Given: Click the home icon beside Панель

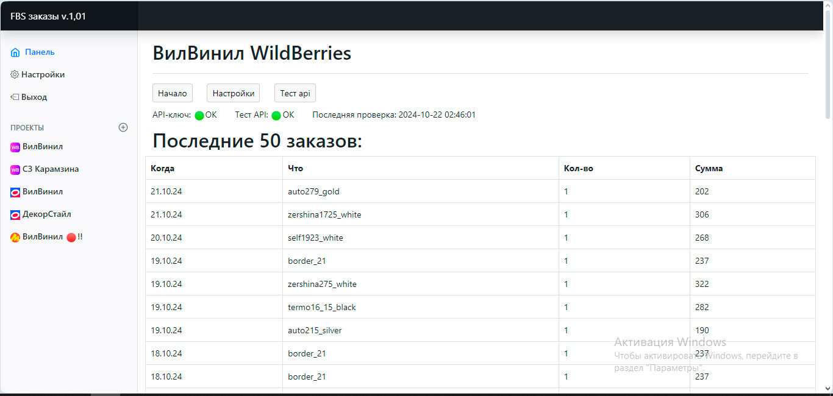Looking at the screenshot, I should [x=15, y=52].
